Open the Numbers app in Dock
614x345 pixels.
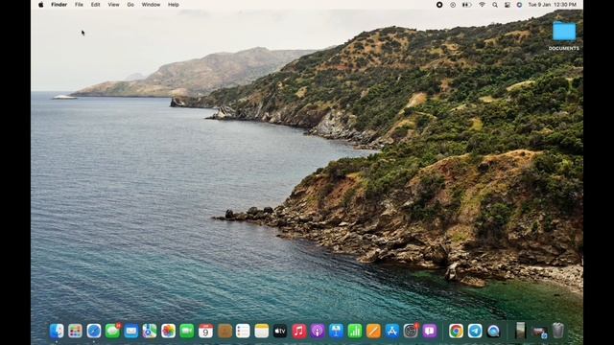click(x=355, y=331)
